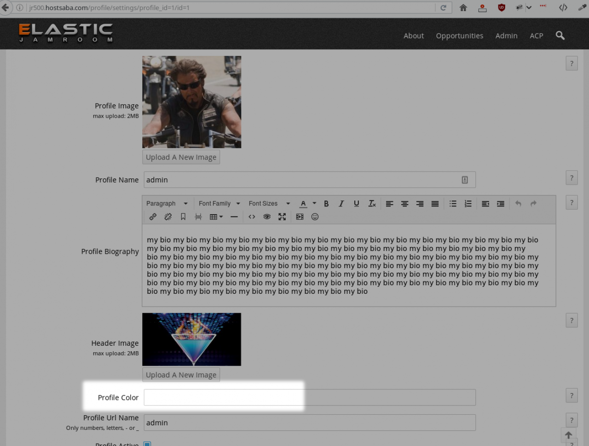589x446 pixels.
Task: Click the browser home icon
Action: click(463, 7)
